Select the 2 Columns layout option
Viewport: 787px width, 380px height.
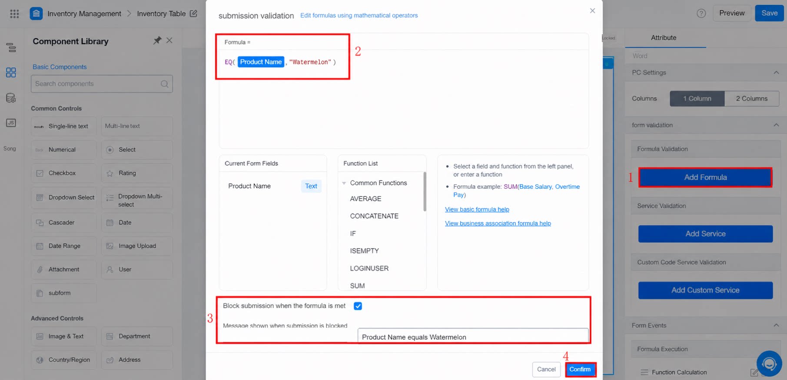(751, 98)
